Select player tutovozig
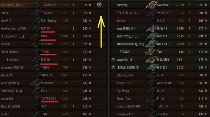Screen dimensions: 210x117 click(122, 5)
